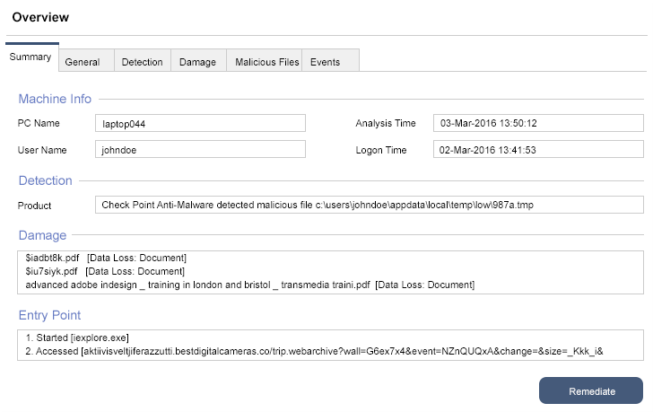Click the Product detection text field

(x=370, y=205)
